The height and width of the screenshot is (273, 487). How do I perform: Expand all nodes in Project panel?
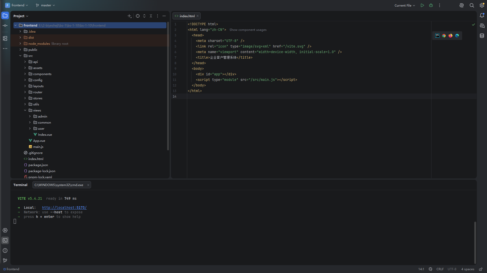(x=144, y=16)
